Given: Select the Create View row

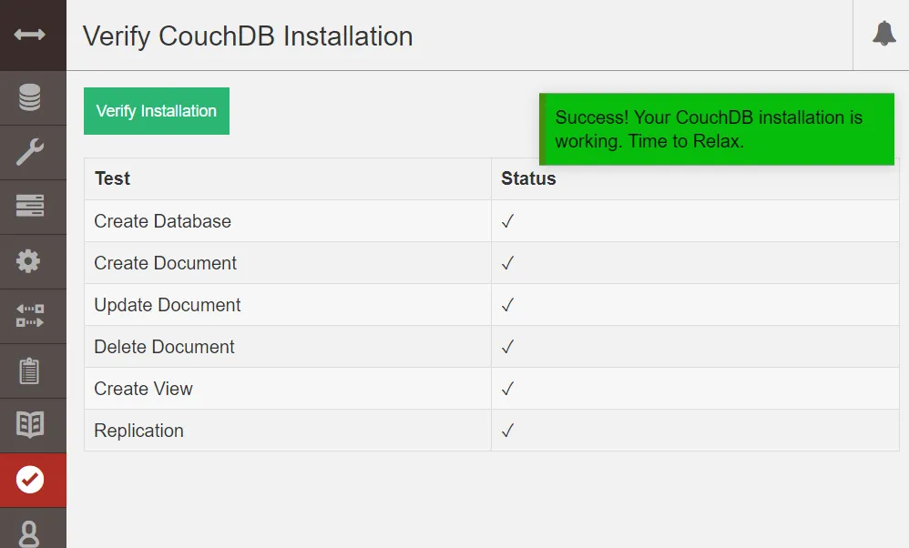Looking at the screenshot, I should pyautogui.click(x=492, y=389).
